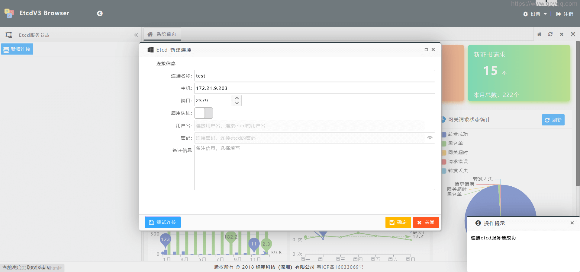580x272 pixels.
Task: Toggle the 转发成功 legend item in chart
Action: [x=457, y=134]
